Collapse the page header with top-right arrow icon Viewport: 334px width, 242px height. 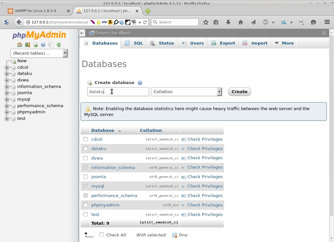pyautogui.click(x=324, y=33)
